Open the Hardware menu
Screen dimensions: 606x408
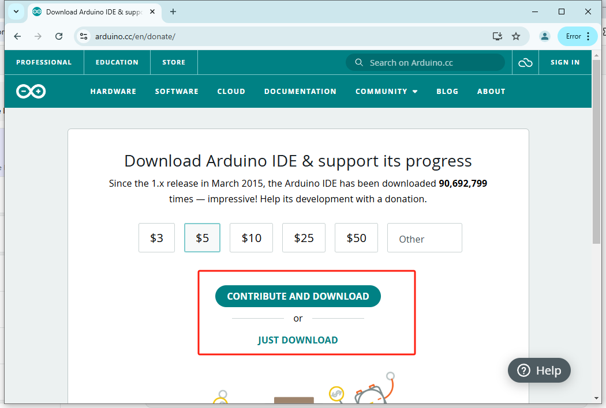click(113, 92)
